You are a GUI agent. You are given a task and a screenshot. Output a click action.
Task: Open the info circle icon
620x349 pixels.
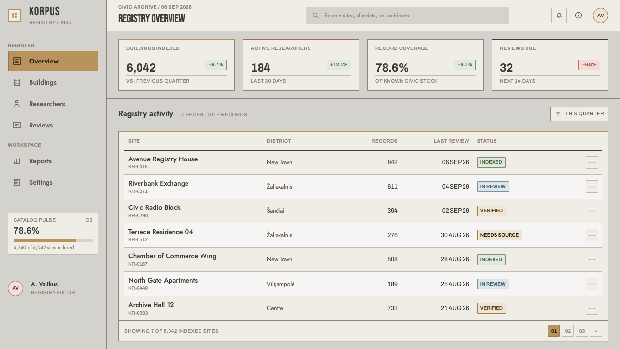(x=578, y=16)
